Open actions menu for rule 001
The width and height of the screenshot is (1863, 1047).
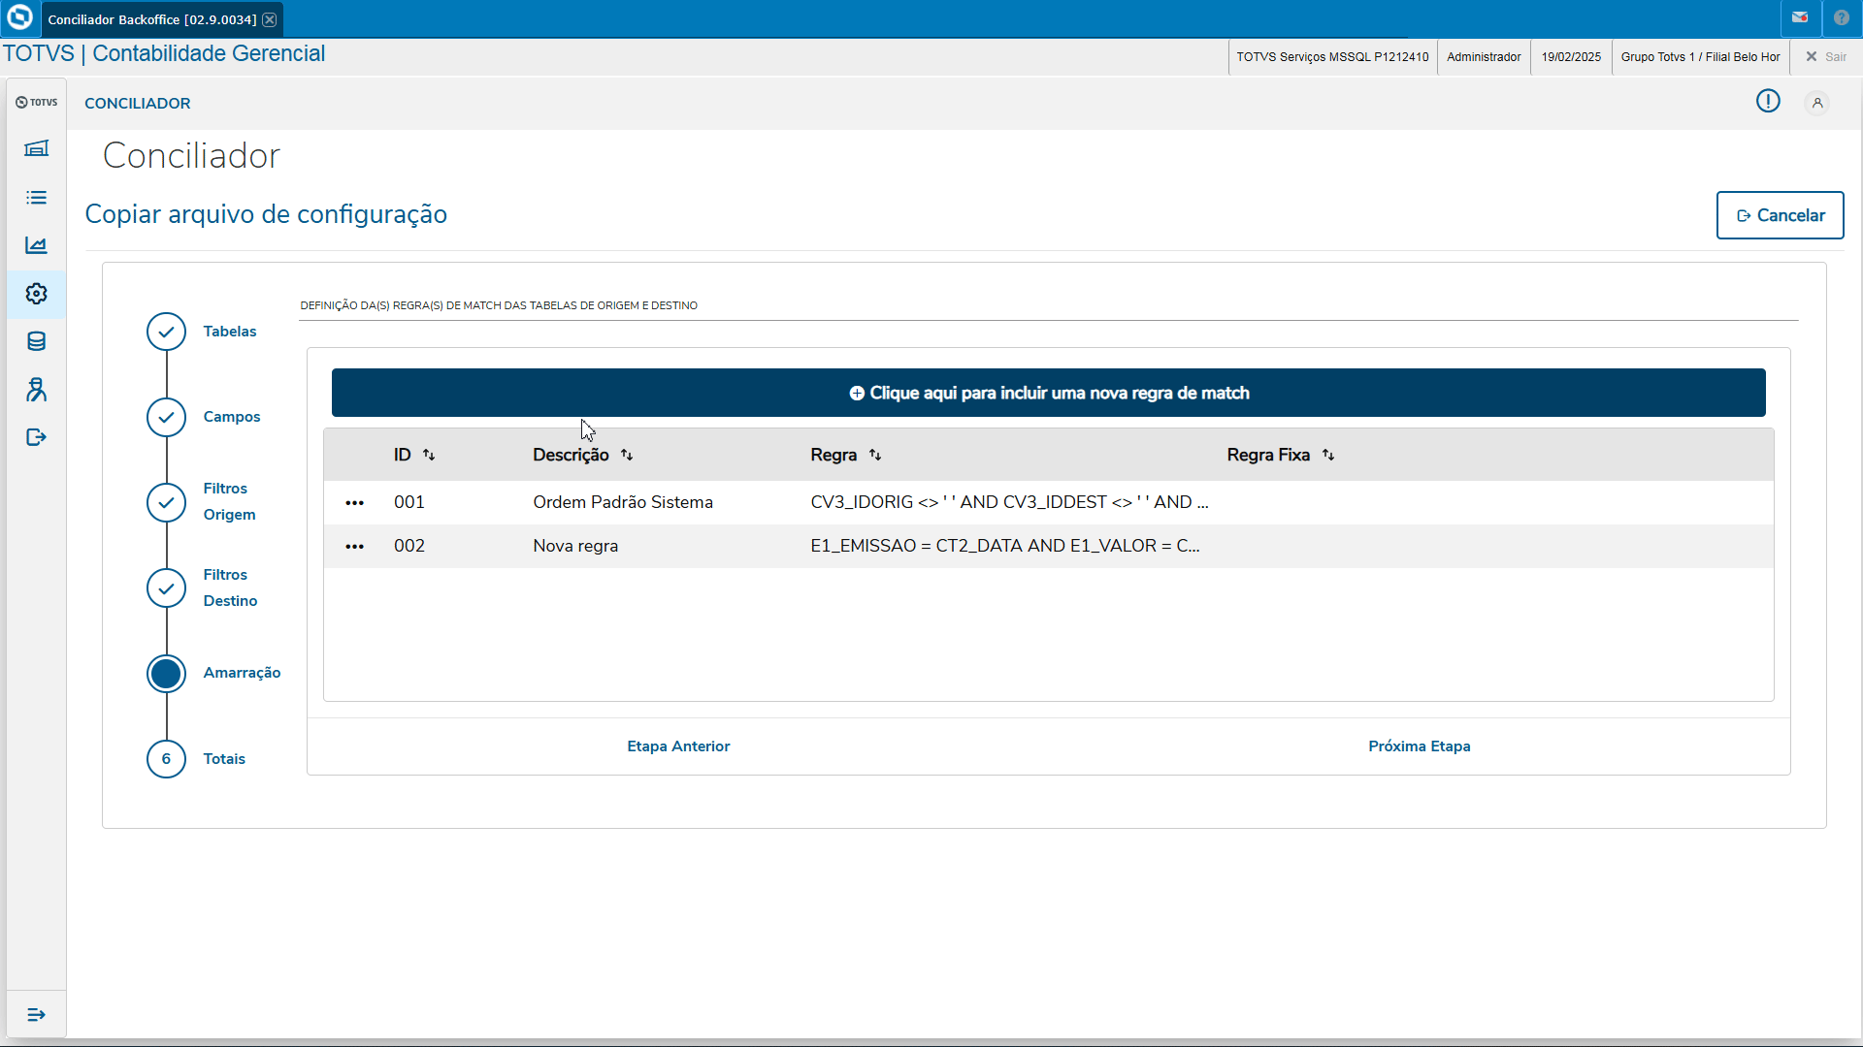(x=355, y=503)
